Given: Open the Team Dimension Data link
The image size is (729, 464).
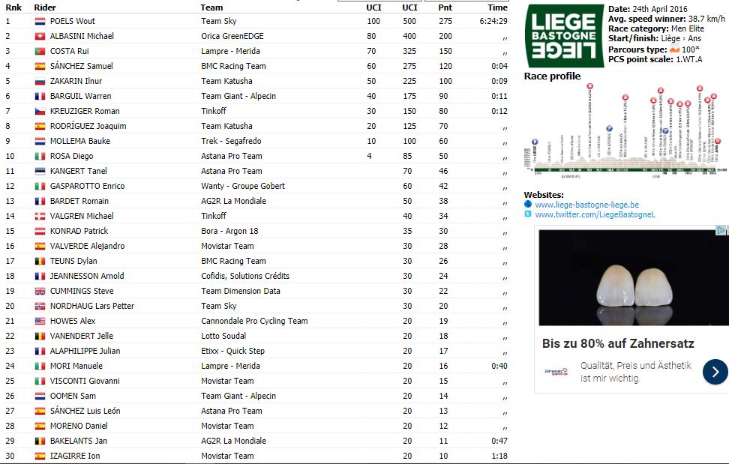Looking at the screenshot, I should pyautogui.click(x=241, y=291).
